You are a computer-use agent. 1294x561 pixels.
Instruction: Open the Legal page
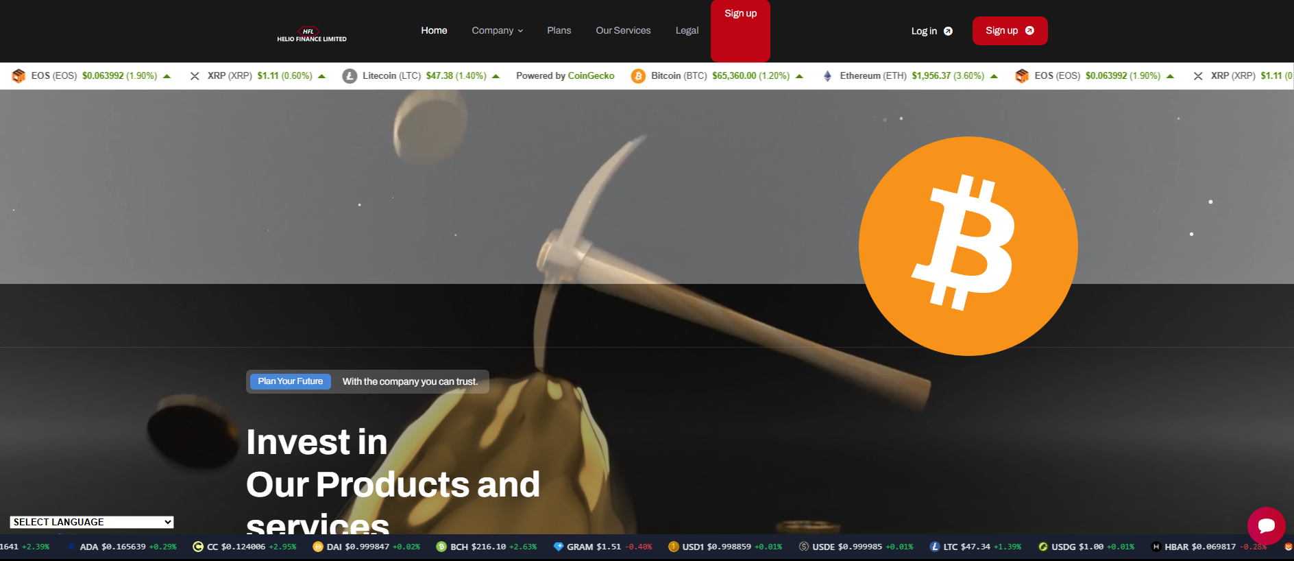click(687, 30)
